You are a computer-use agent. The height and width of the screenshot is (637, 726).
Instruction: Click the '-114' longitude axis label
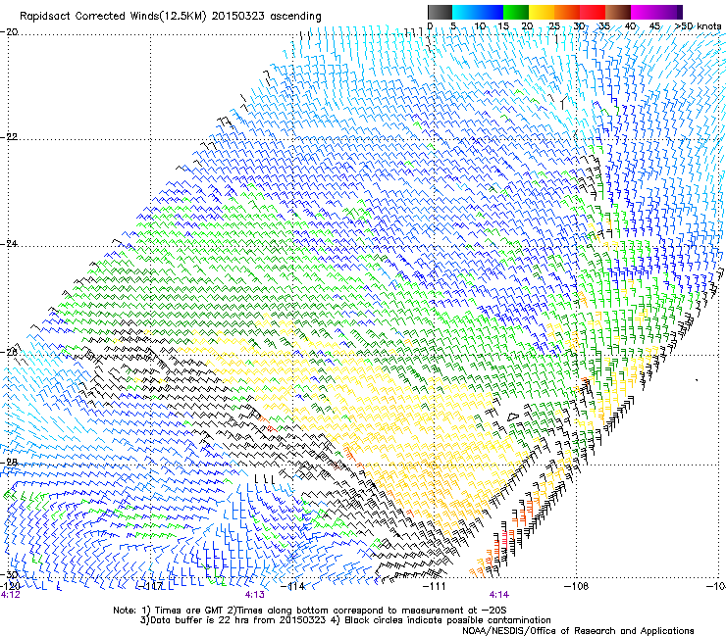pyautogui.click(x=293, y=586)
